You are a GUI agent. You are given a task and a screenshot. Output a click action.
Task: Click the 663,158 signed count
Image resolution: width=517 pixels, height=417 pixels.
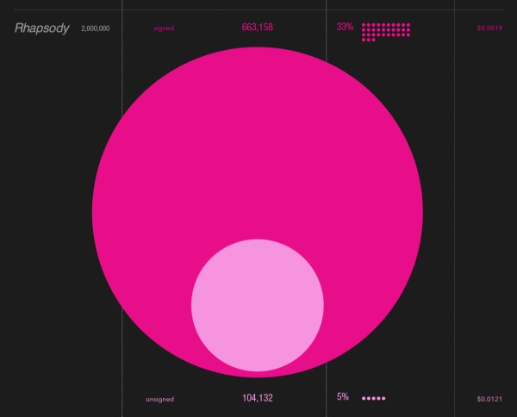pyautogui.click(x=258, y=28)
